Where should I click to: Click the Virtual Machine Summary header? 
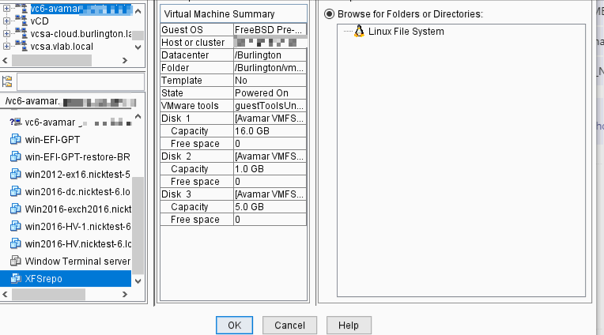(x=233, y=14)
